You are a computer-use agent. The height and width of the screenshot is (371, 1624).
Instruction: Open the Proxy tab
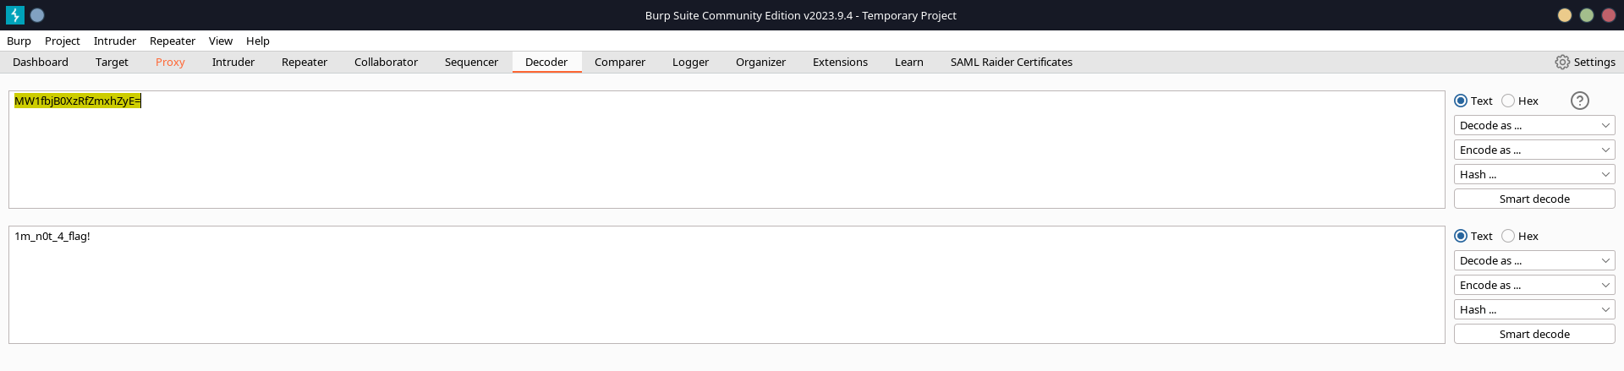click(170, 62)
